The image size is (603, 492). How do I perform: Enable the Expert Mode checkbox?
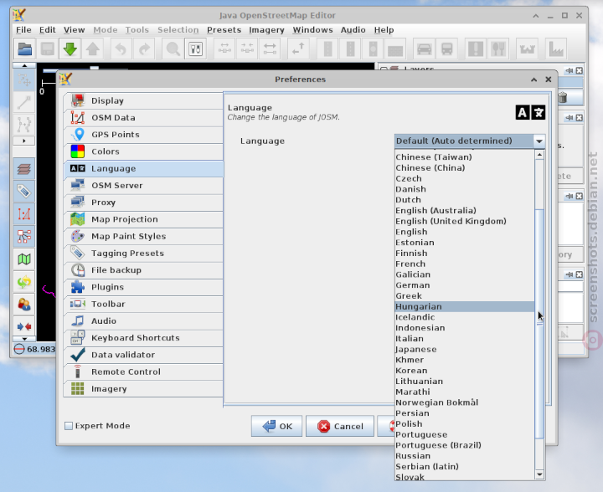69,426
